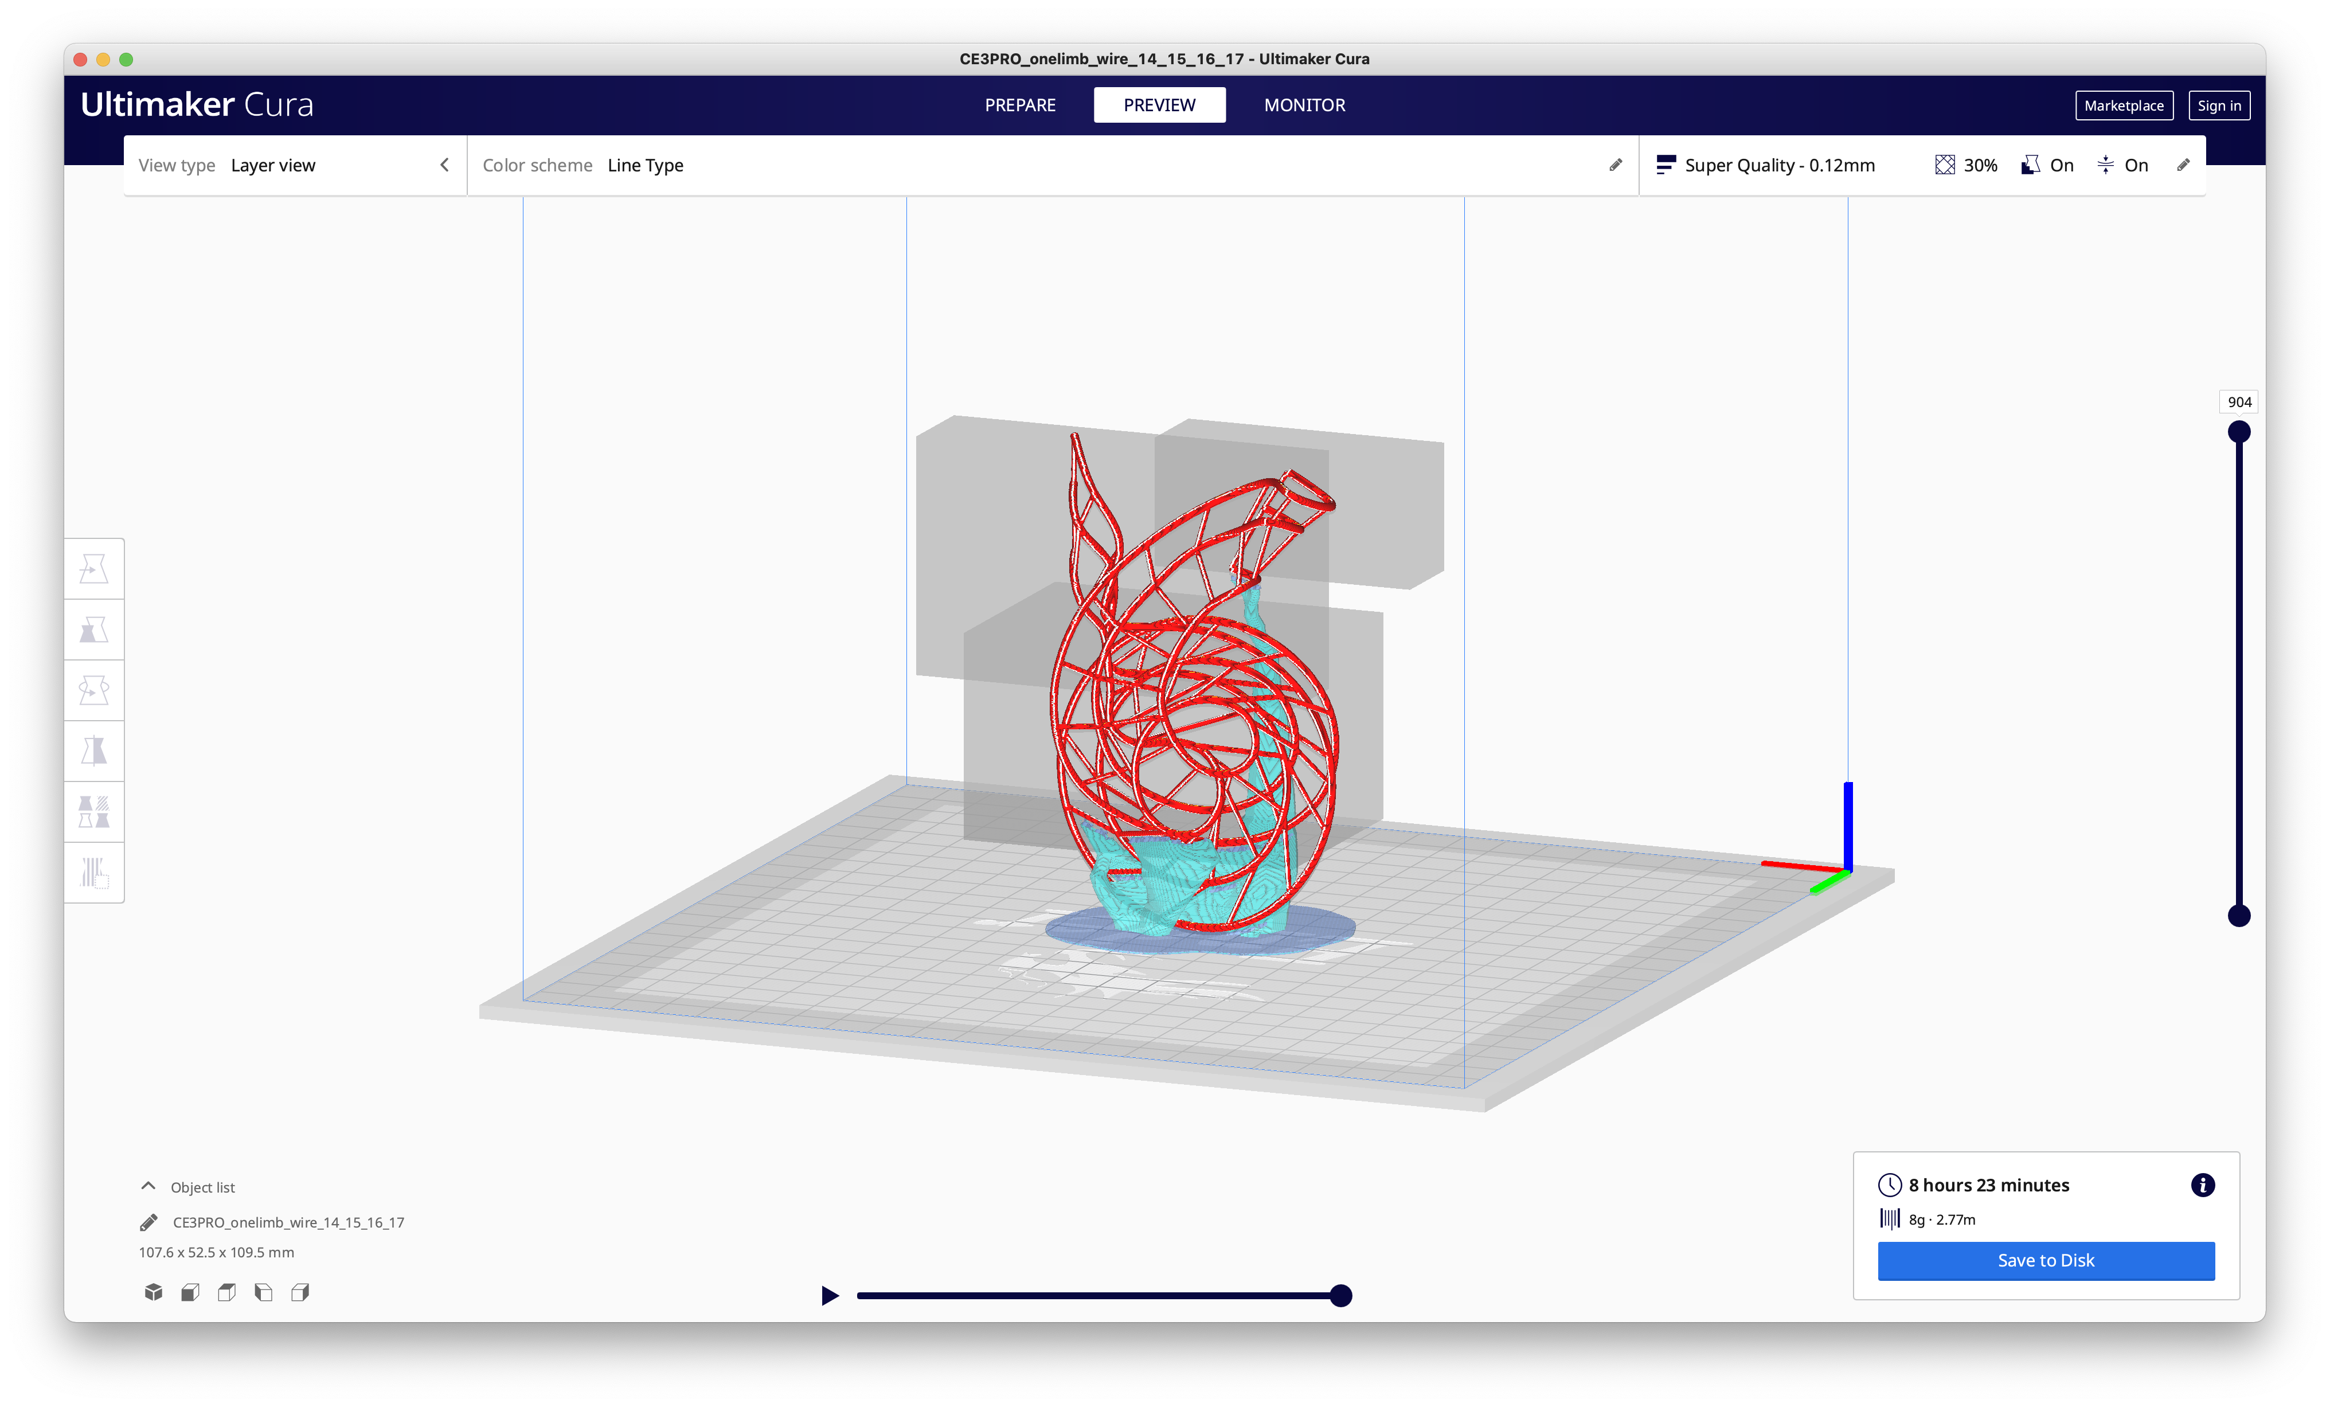Image resolution: width=2330 pixels, height=1407 pixels.
Task: Select the Support Blocker tool
Action: click(x=93, y=872)
